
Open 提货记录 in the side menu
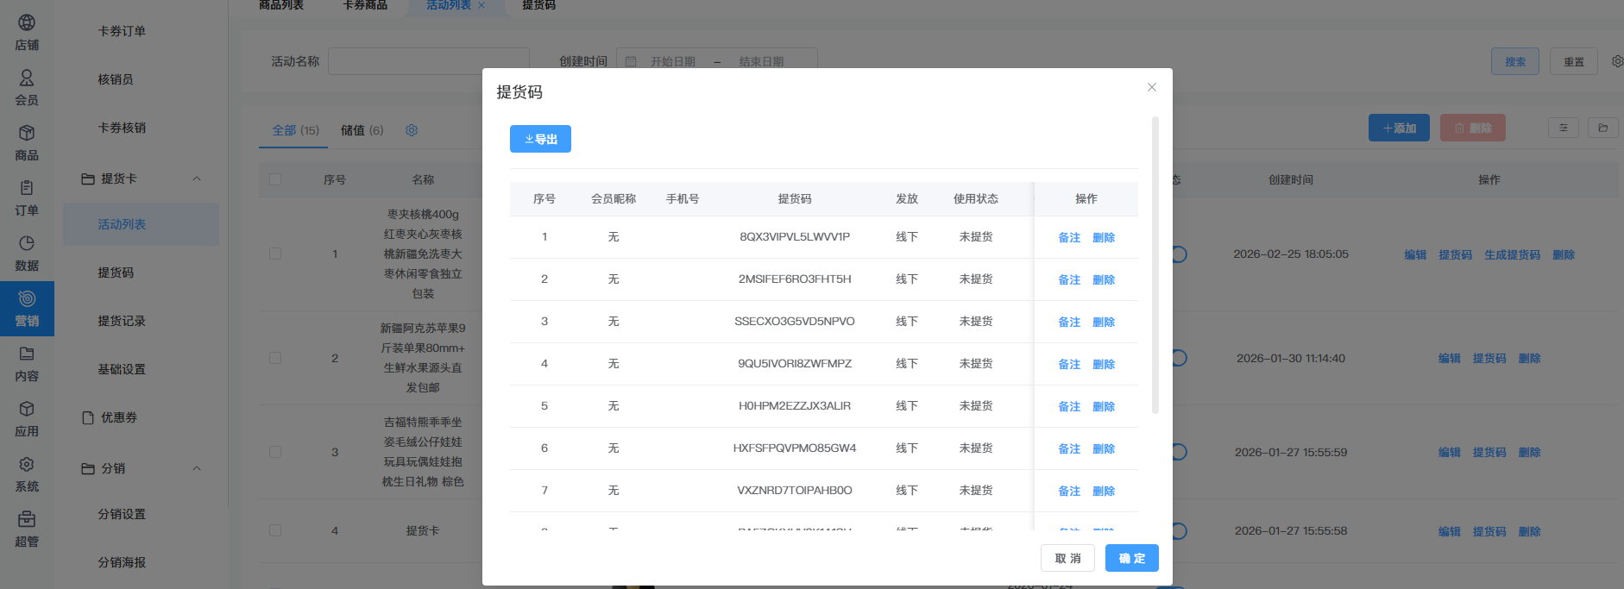pos(122,321)
